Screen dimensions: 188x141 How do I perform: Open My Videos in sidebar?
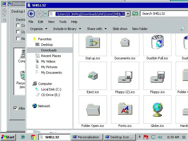[48, 61]
